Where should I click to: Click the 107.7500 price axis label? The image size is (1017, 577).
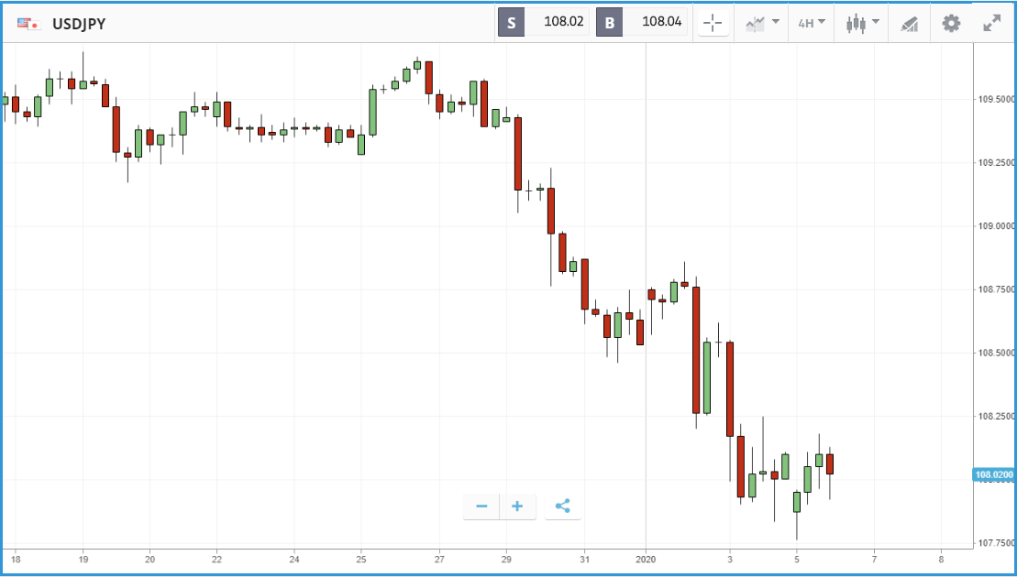996,543
